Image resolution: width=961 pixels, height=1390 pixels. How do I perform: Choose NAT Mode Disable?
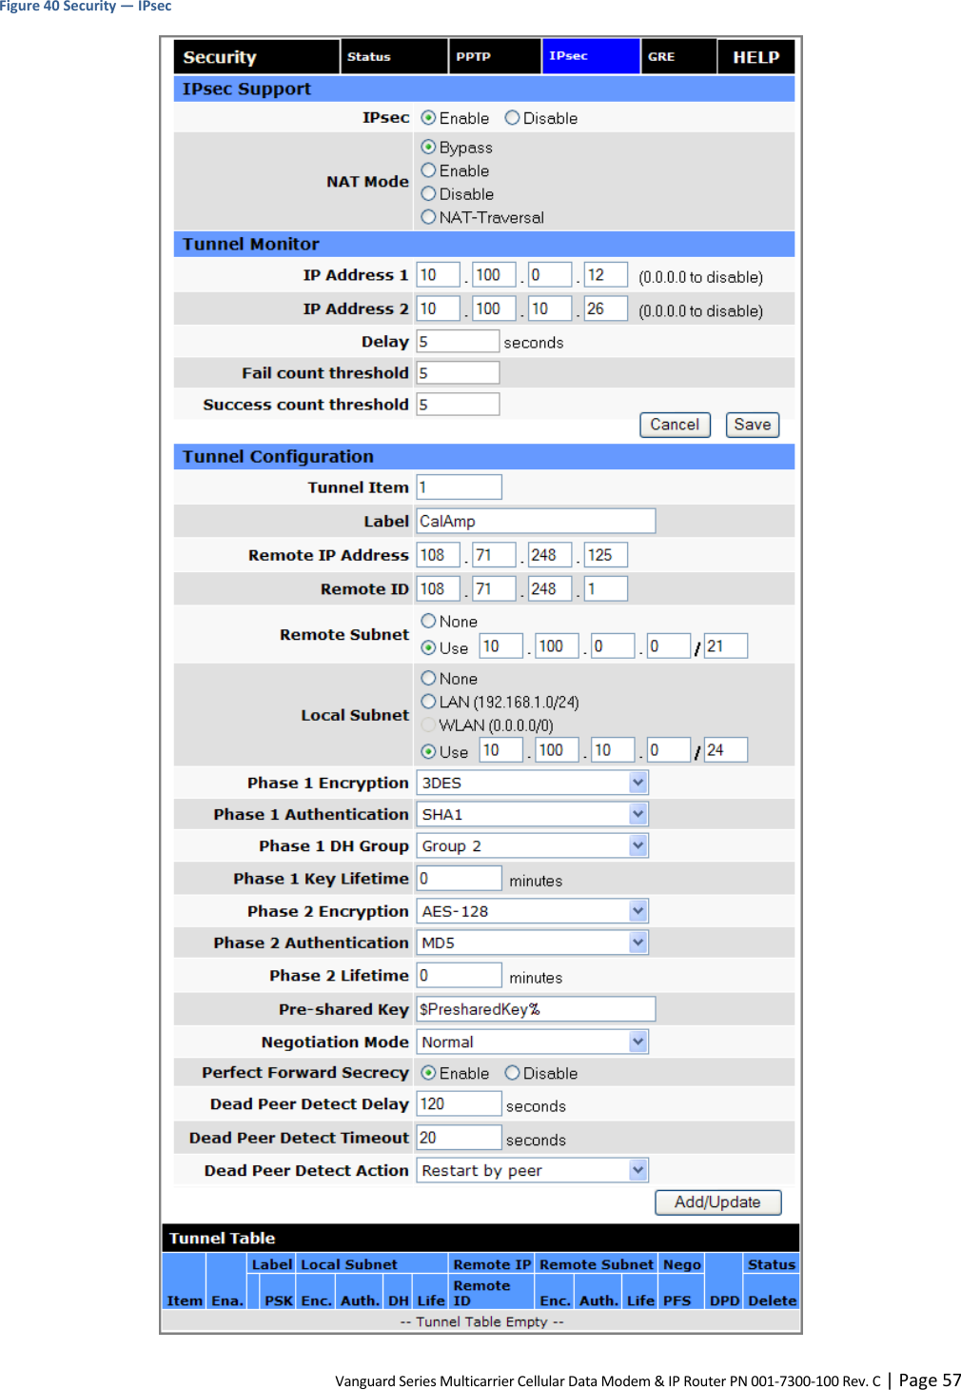coord(429,194)
